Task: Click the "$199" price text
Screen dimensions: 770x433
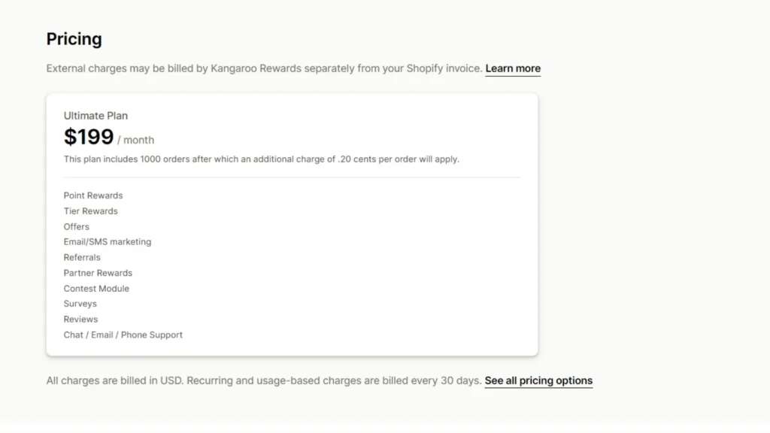Action: [89, 138]
